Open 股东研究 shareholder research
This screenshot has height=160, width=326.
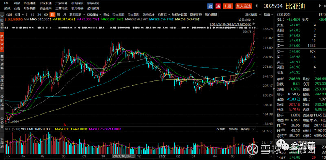coord(93,4)
